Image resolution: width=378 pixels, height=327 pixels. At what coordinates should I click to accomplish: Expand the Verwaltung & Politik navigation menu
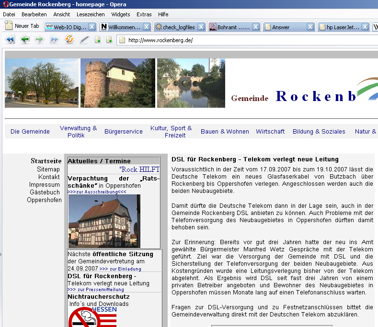point(78,132)
